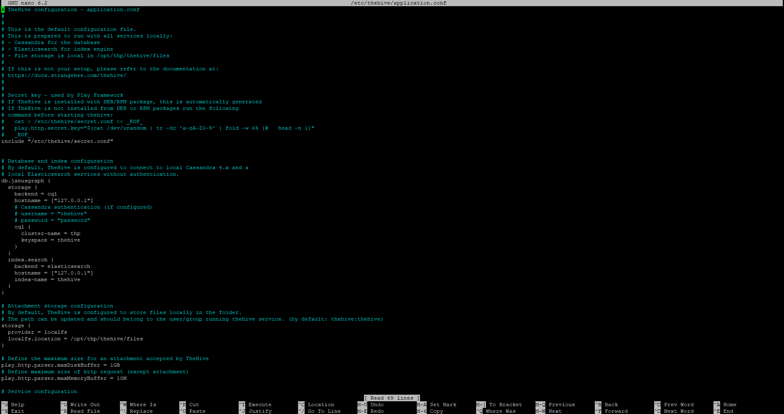784x414 pixels.
Task: Click the 'keyspace = thehive' line
Action: click(x=51, y=240)
